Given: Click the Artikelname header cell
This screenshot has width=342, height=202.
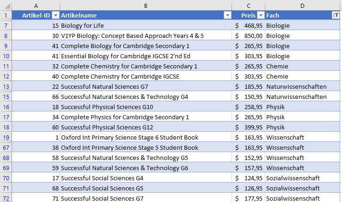Looking at the screenshot, I should point(146,15).
